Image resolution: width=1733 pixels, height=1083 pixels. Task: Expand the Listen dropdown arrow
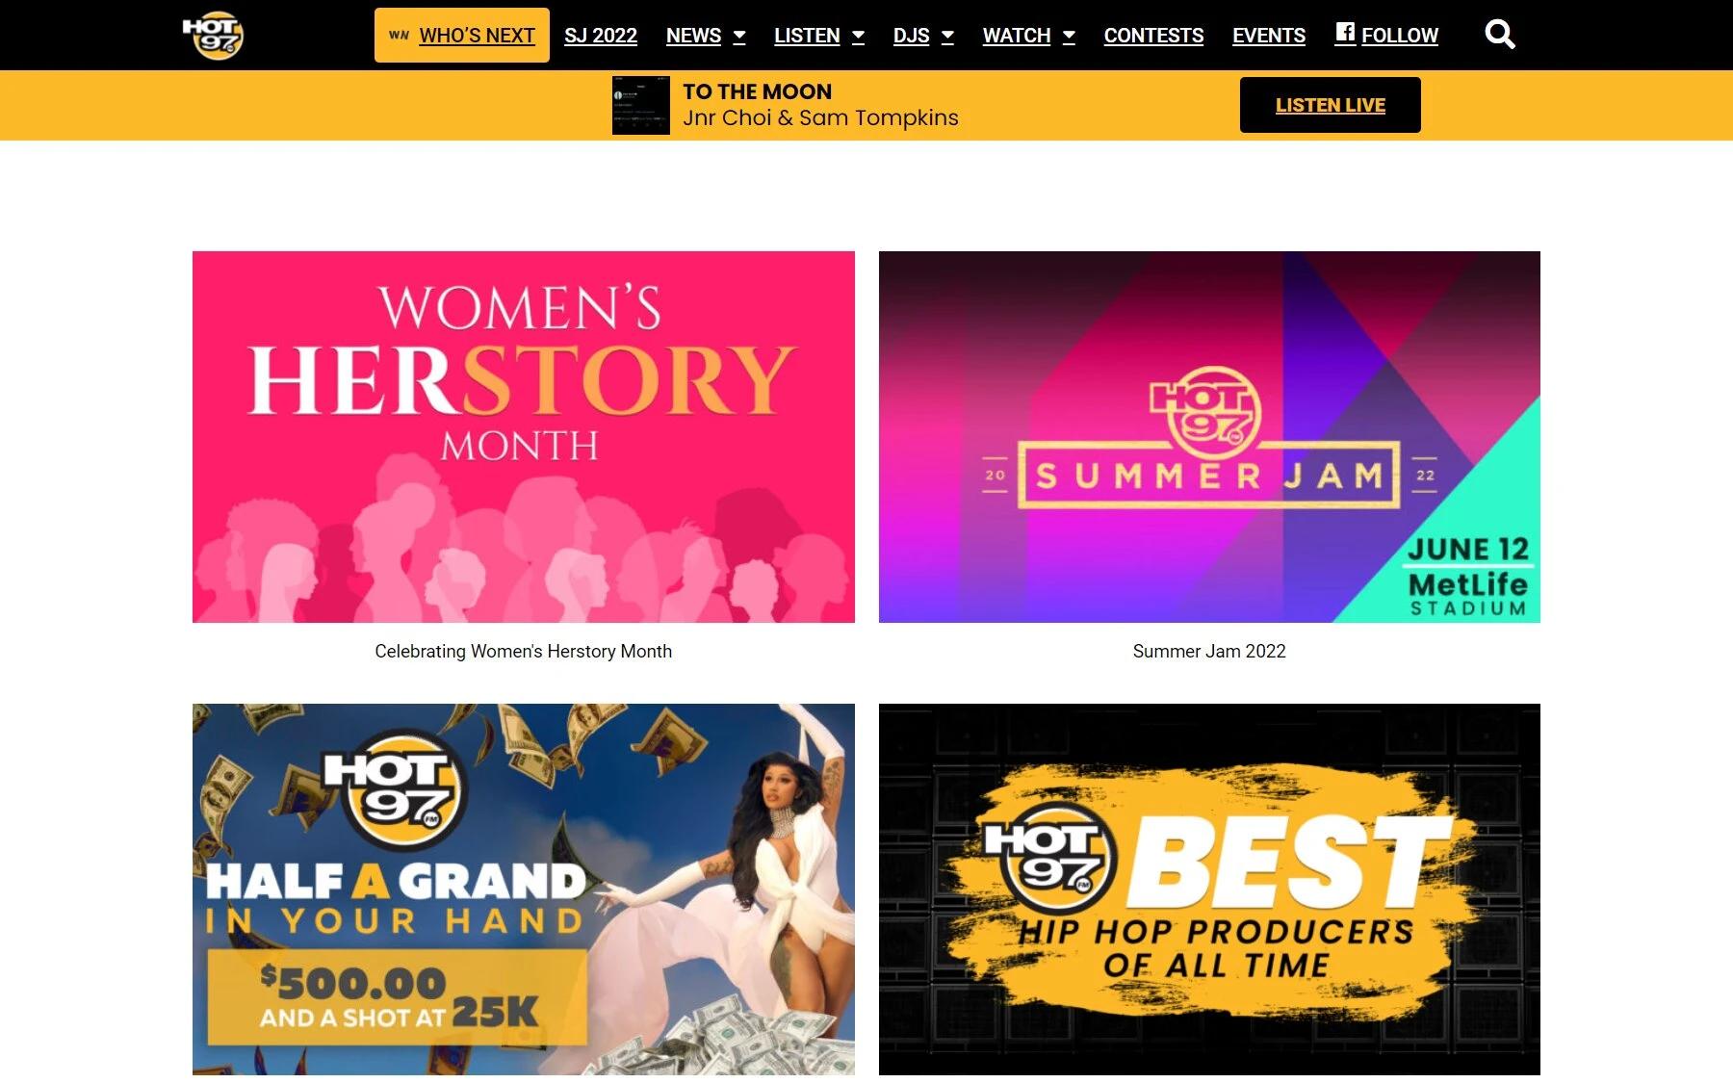[x=858, y=37]
